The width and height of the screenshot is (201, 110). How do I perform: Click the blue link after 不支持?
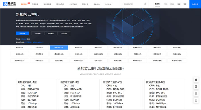[x=24, y=39]
